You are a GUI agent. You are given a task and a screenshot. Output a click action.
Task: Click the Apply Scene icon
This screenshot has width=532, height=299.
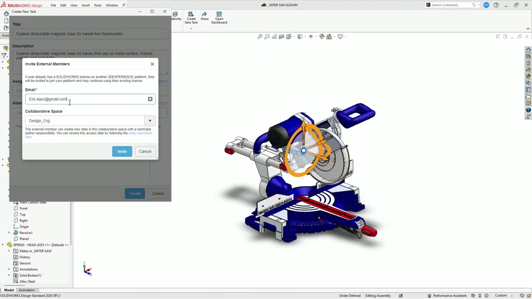click(x=329, y=37)
